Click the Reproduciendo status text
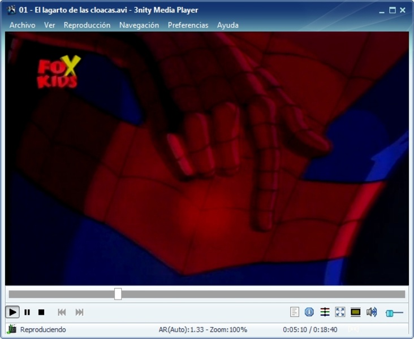Image resolution: width=414 pixels, height=339 pixels. coord(43,329)
